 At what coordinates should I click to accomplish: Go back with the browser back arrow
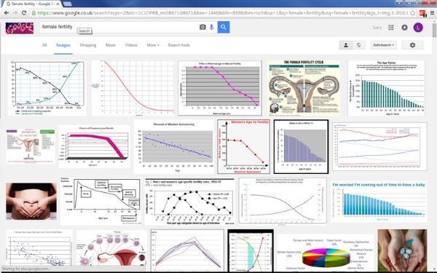click(x=6, y=13)
